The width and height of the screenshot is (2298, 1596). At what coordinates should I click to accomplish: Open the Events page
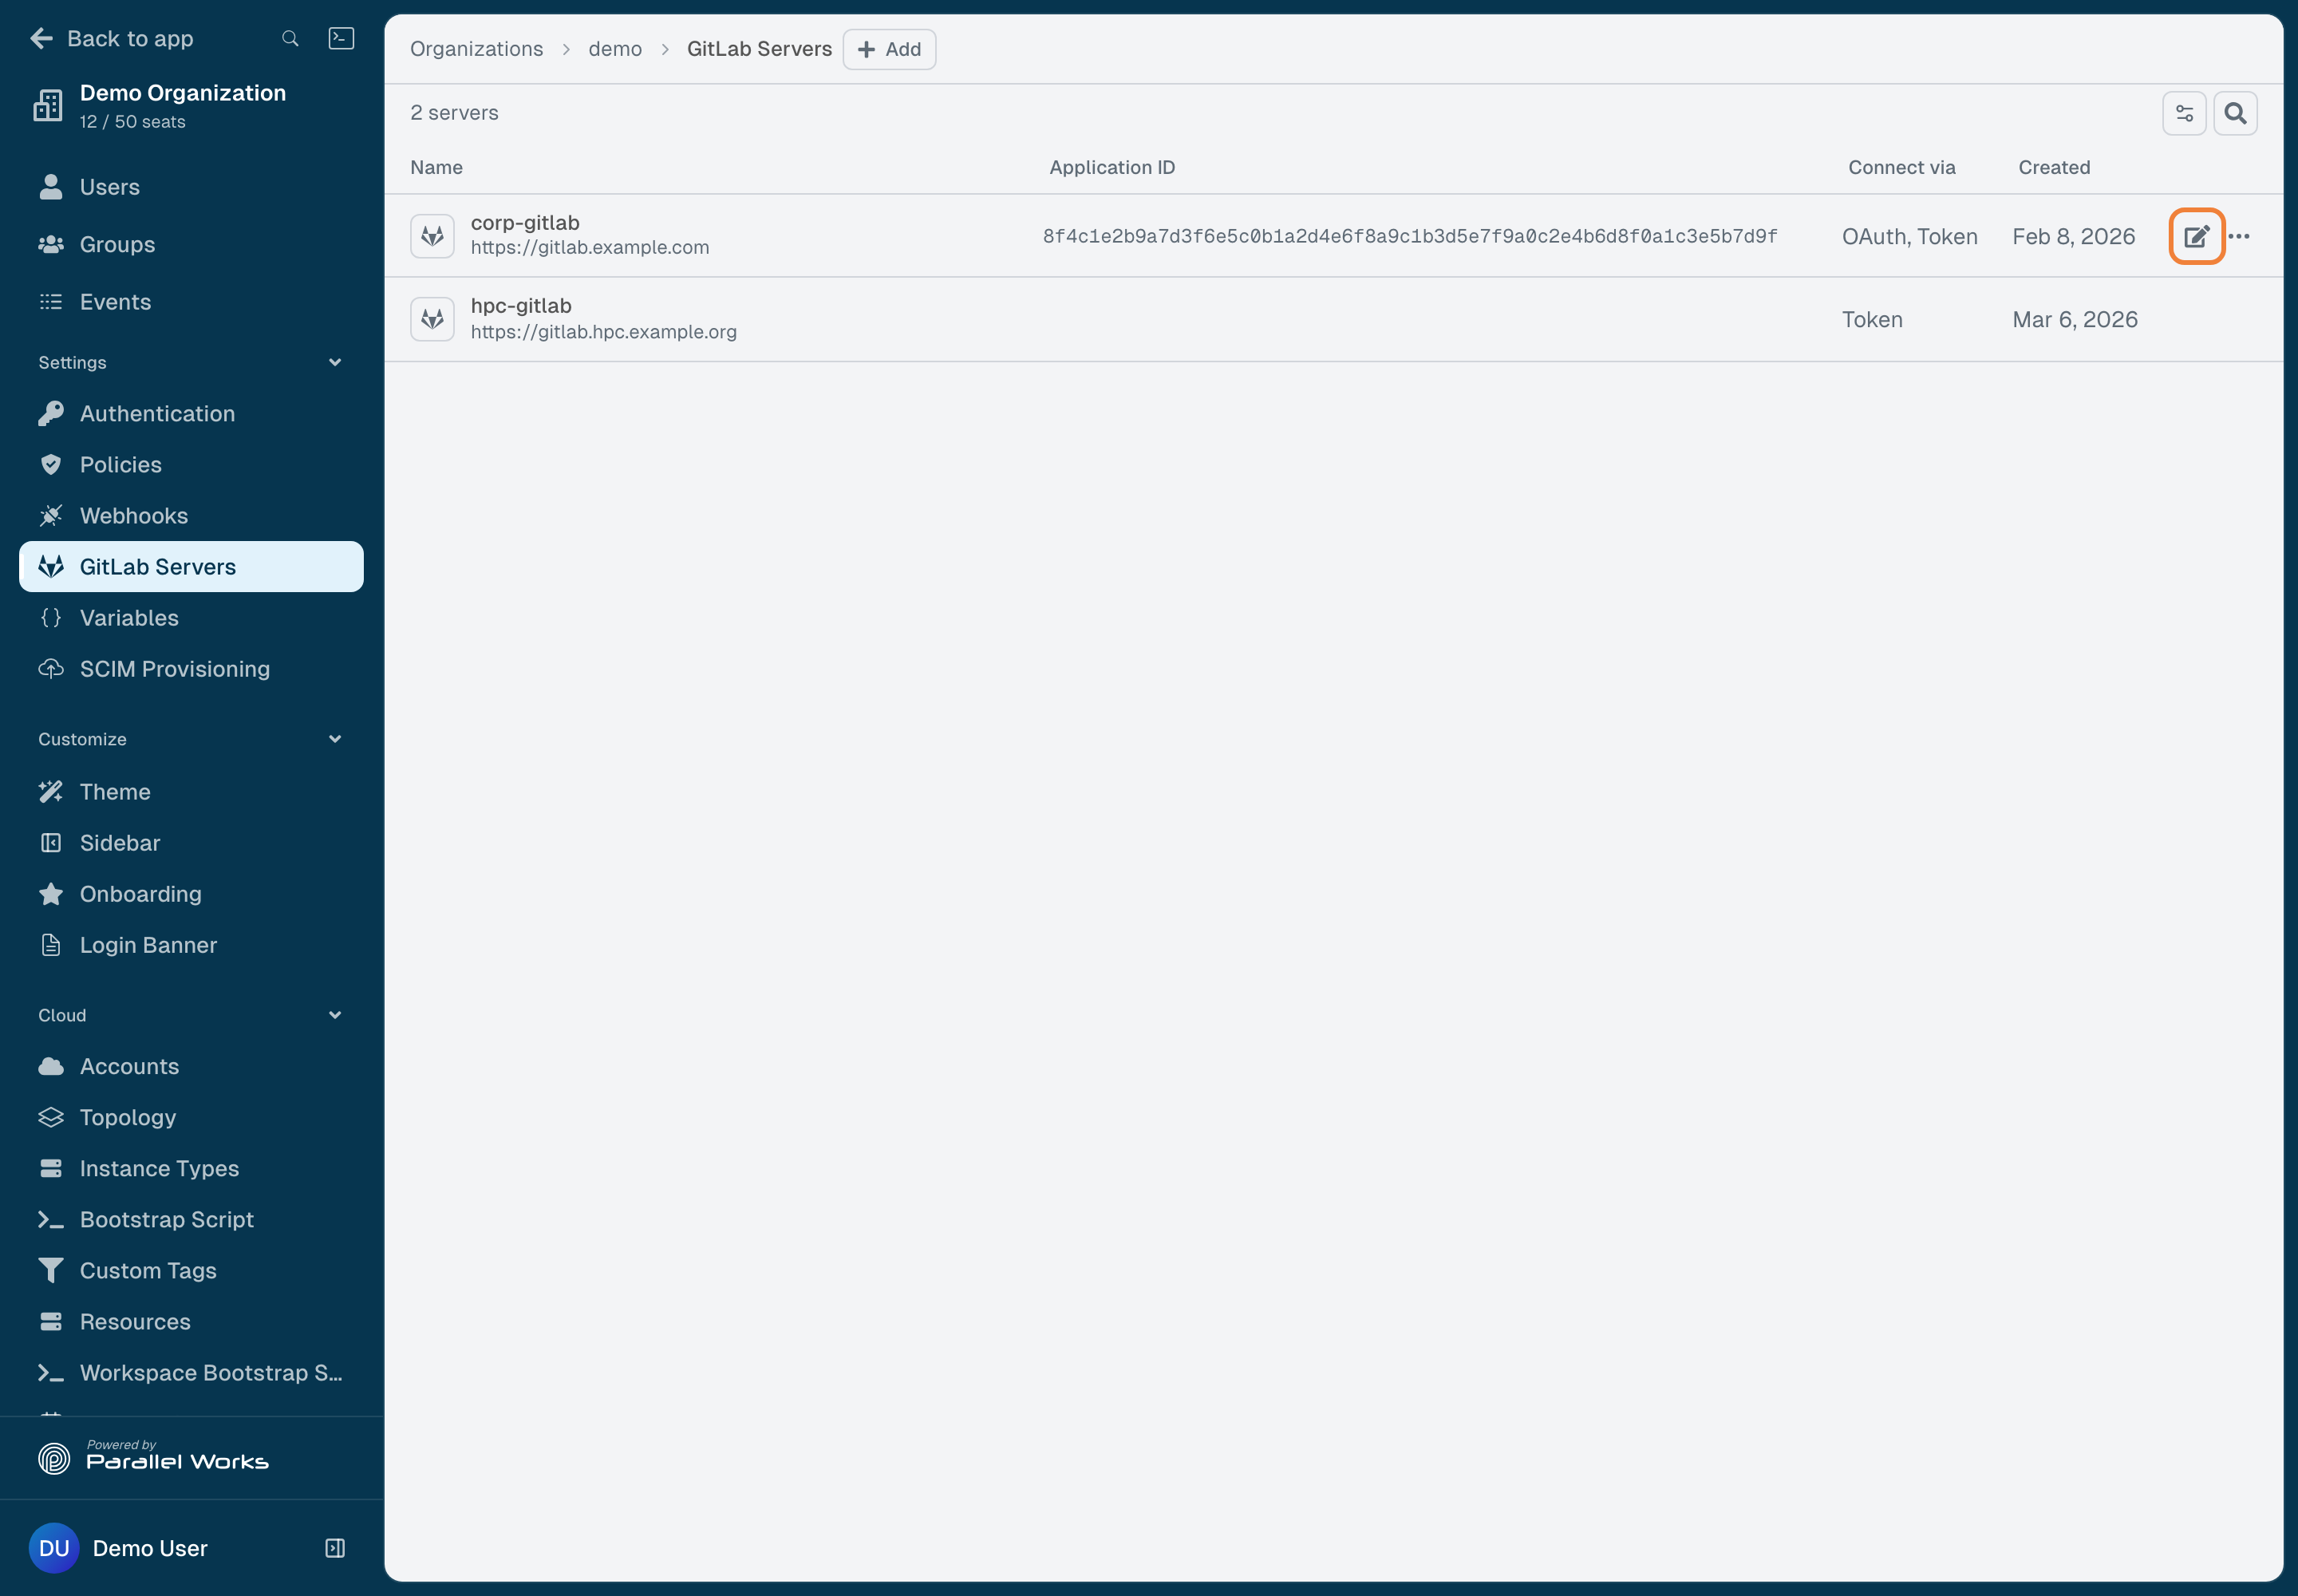coord(191,302)
